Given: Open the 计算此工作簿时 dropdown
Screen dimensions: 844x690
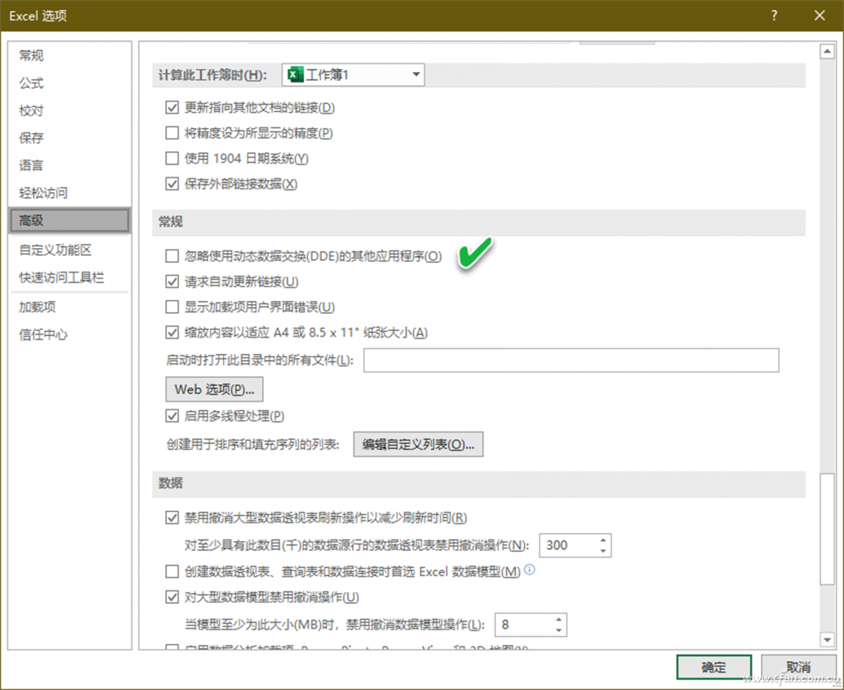Looking at the screenshot, I should [x=416, y=75].
